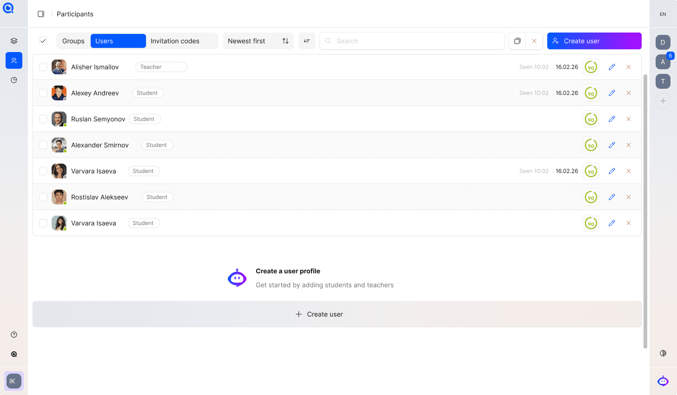Image resolution: width=677 pixels, height=395 pixels.
Task: Open workspace D in right sidebar
Action: [663, 42]
